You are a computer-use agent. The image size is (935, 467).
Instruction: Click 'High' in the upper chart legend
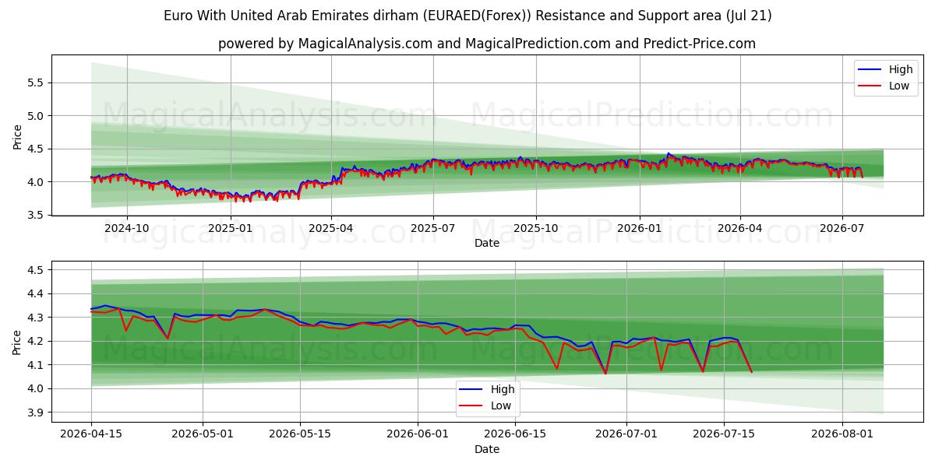click(901, 69)
